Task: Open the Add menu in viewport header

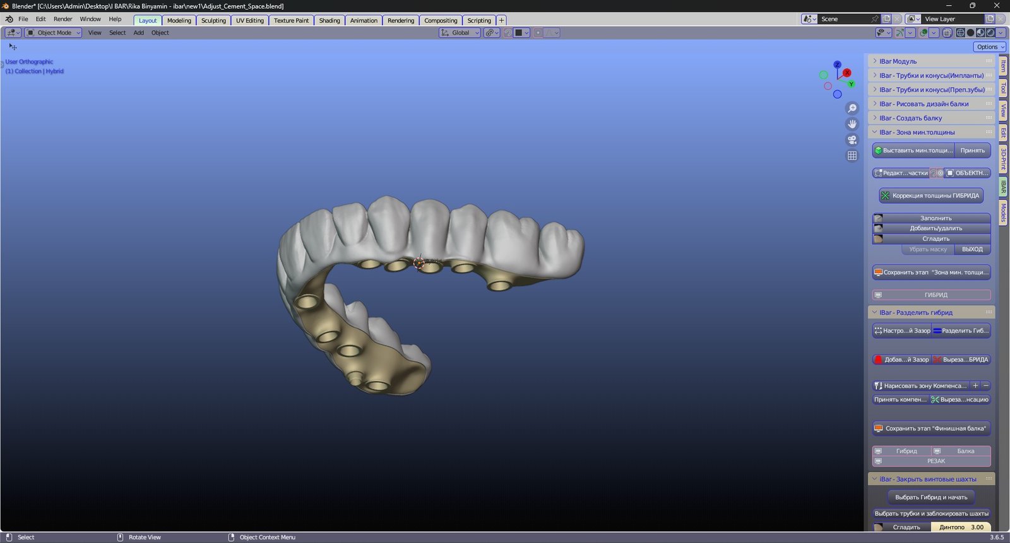Action: point(138,33)
